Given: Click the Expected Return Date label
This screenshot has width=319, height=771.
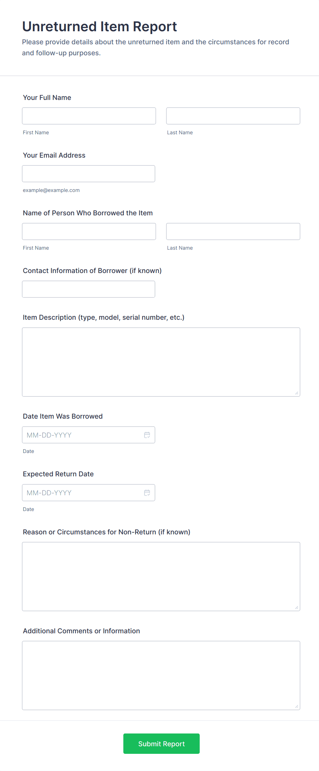Looking at the screenshot, I should [x=58, y=474].
